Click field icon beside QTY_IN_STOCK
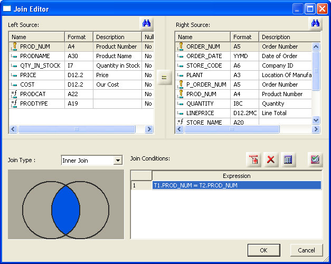The height and width of the screenshot is (264, 331). (14, 65)
